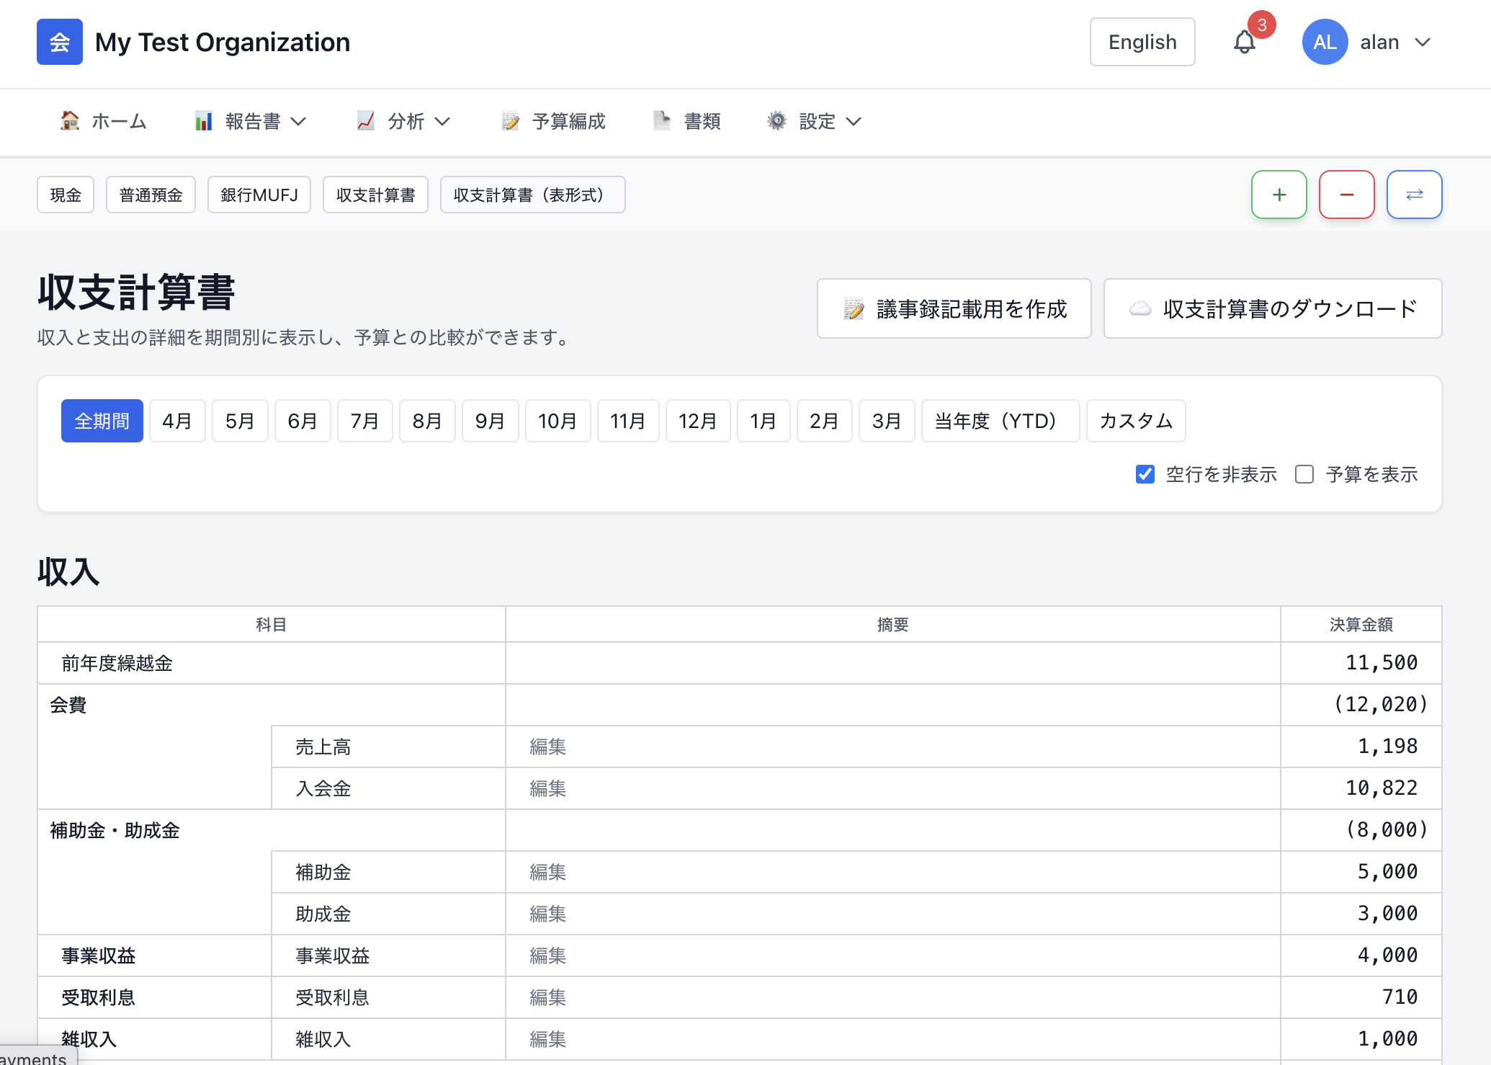Expand the 分析 dropdown menu
This screenshot has width=1491, height=1065.
click(405, 121)
